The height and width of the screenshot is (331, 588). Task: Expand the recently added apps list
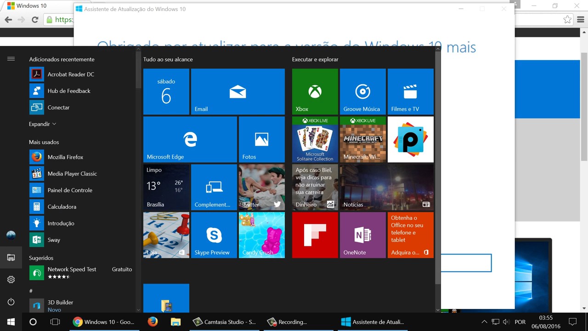[x=42, y=124]
